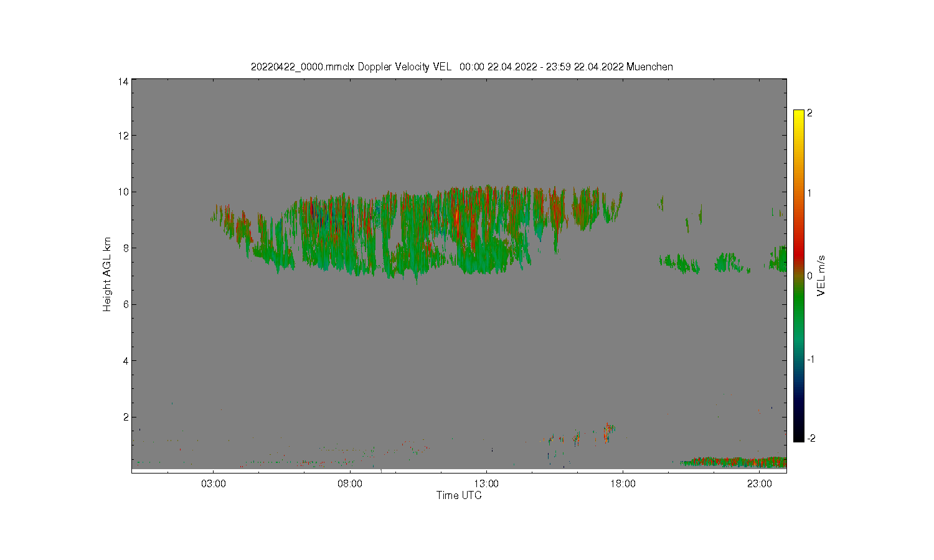Screen dimensions: 934x560
Task: Click the low-level echo layer after 21:00
Action: [734, 462]
